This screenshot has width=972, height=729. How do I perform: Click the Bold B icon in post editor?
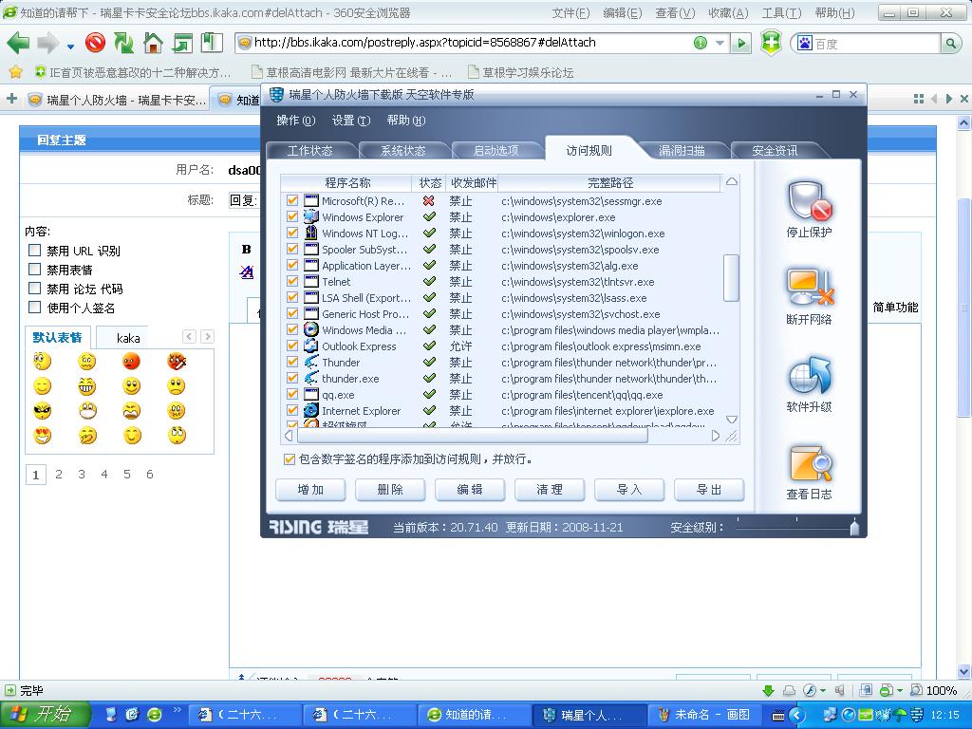(246, 249)
